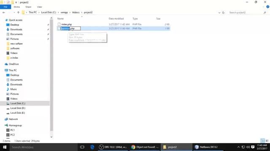
Task: Open Music under This PC
Action: pyautogui.click(x=13, y=89)
